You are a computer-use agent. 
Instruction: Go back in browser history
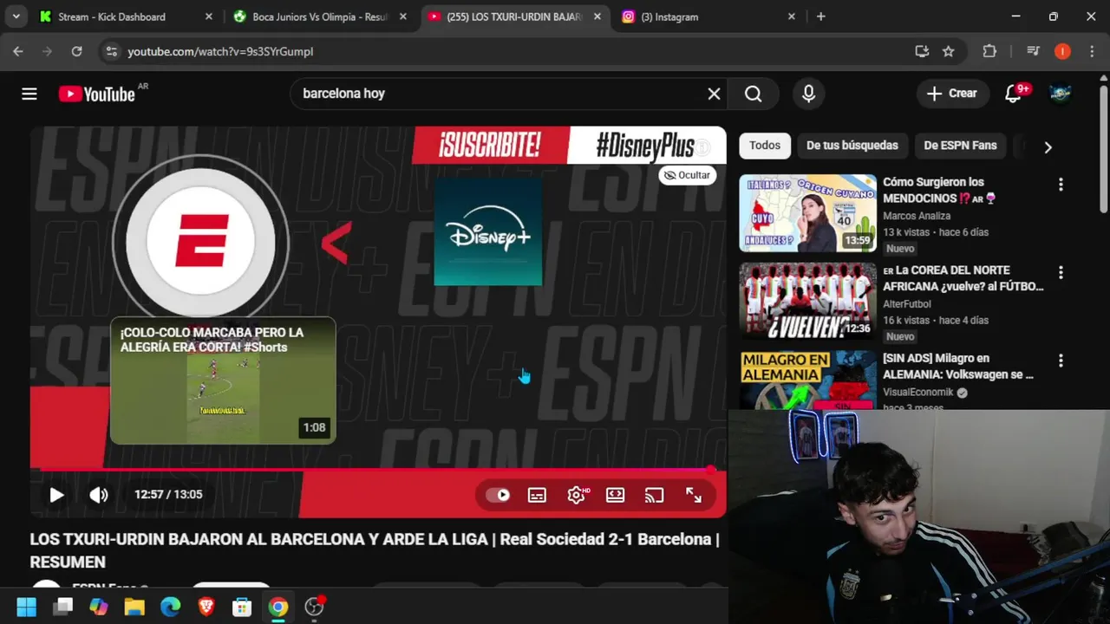(18, 52)
